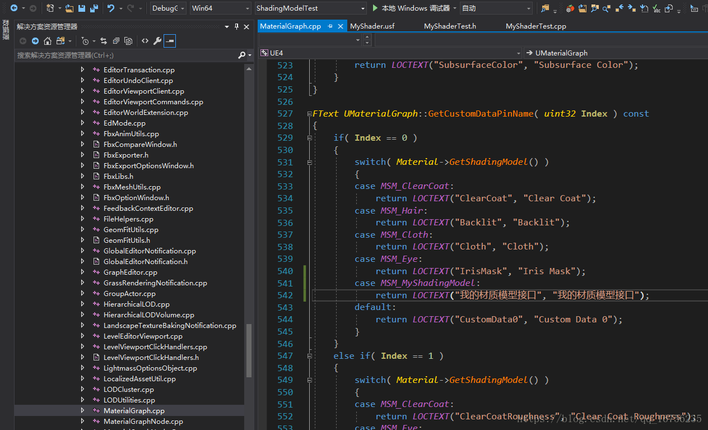The width and height of the screenshot is (708, 430).
Task: Click the Undo arrow icon
Action: point(110,8)
